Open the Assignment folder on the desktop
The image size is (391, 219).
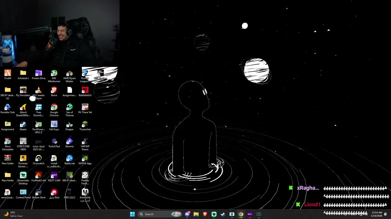[8, 126]
